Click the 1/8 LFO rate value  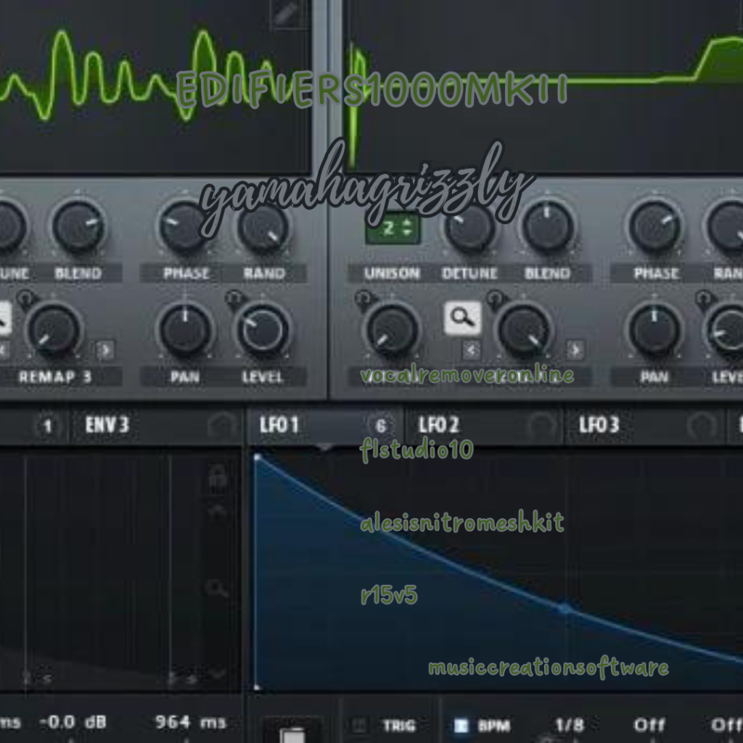tap(570, 725)
